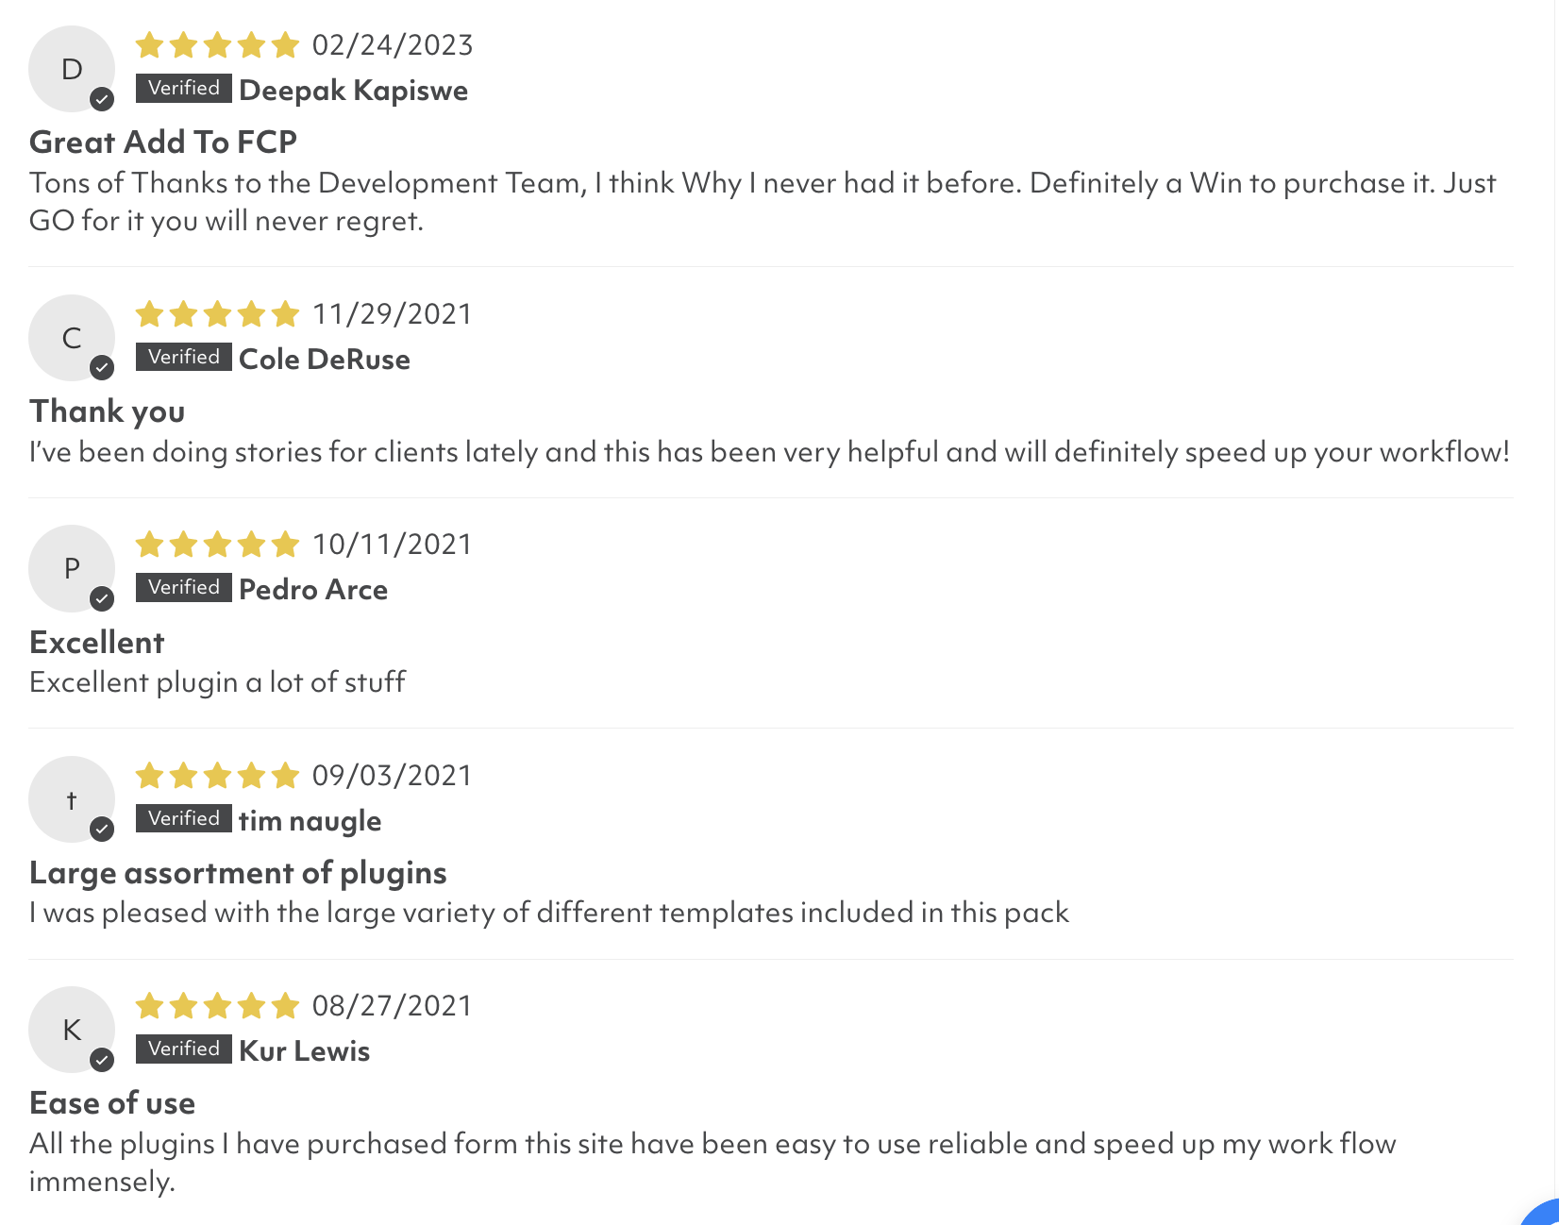
Task: Click the 'Ease of use' review heading
Action: 112,1103
